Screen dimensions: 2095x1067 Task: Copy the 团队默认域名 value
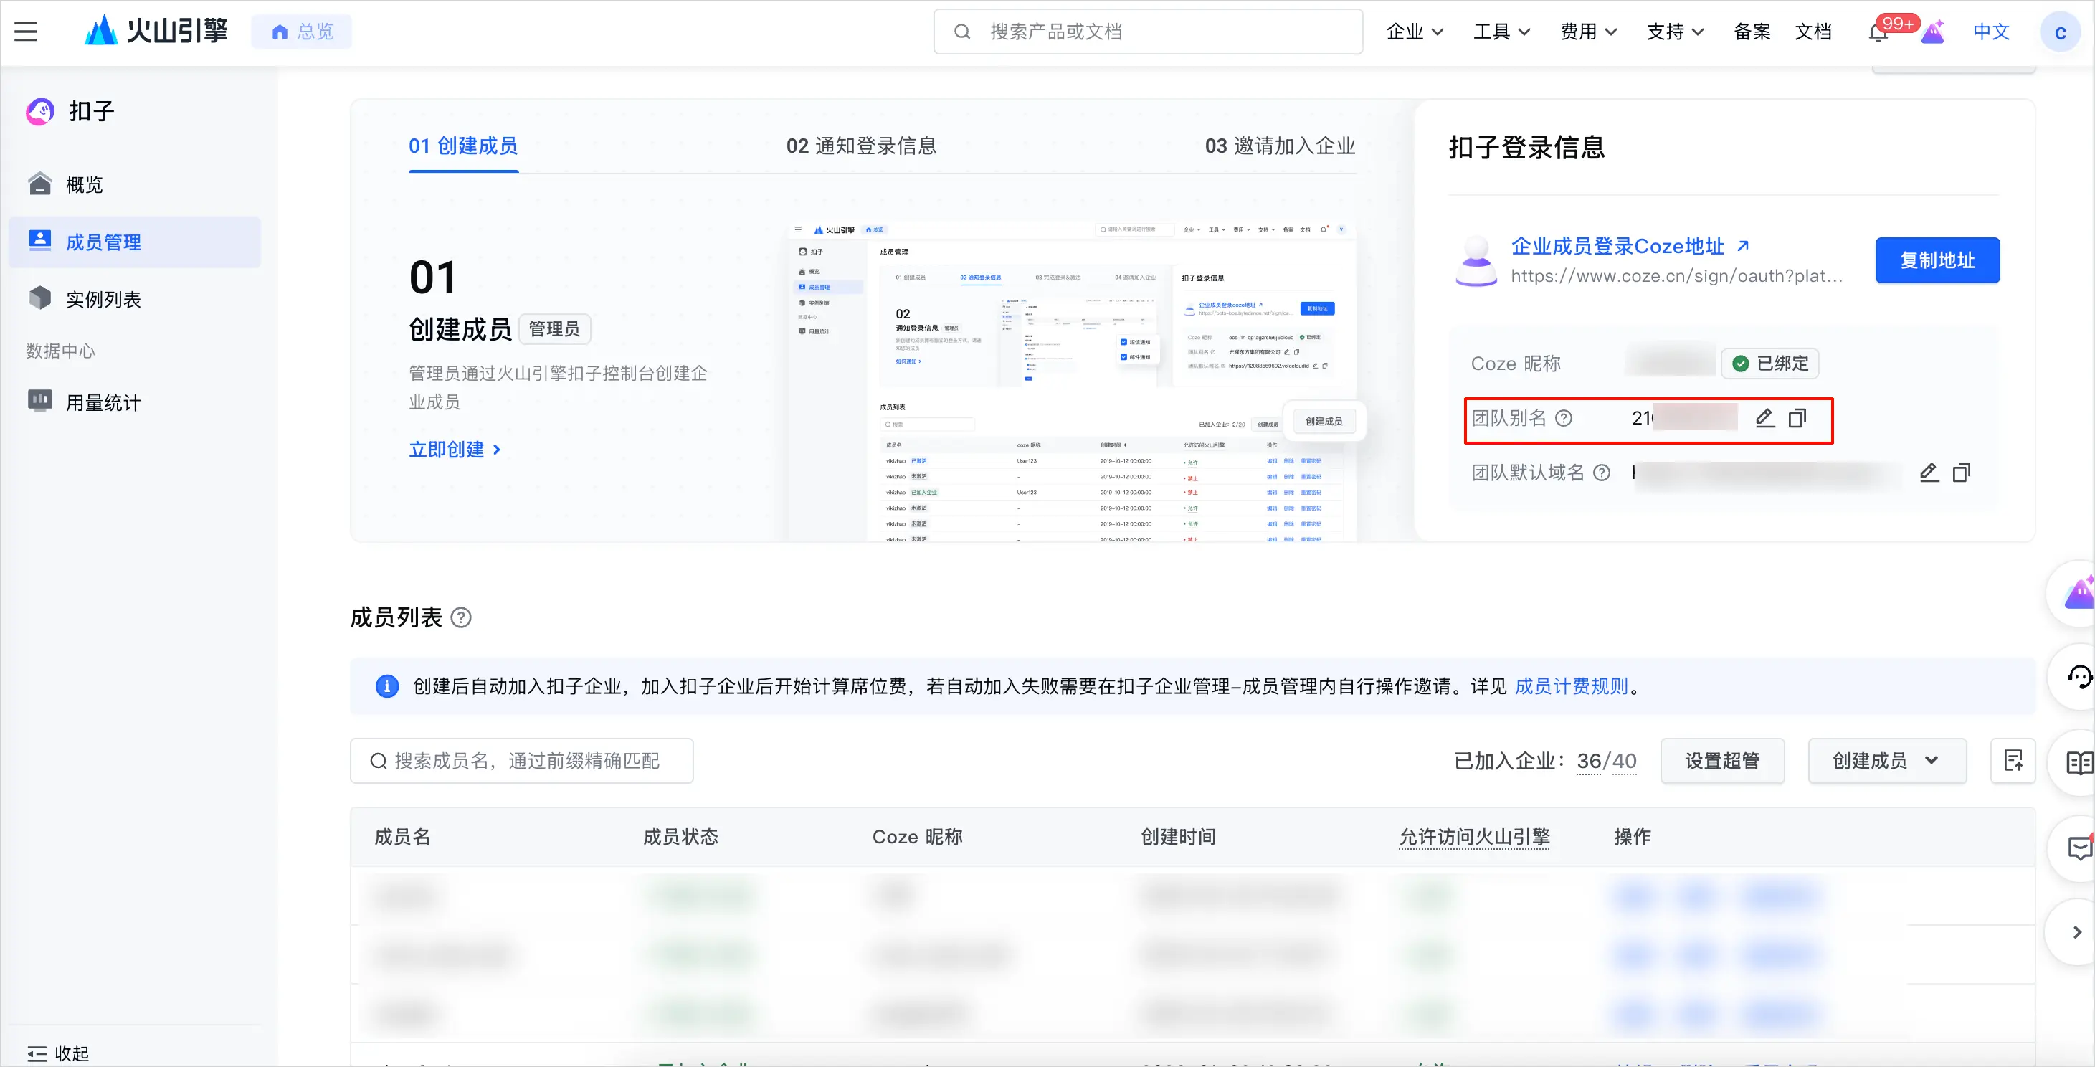[x=1962, y=473]
